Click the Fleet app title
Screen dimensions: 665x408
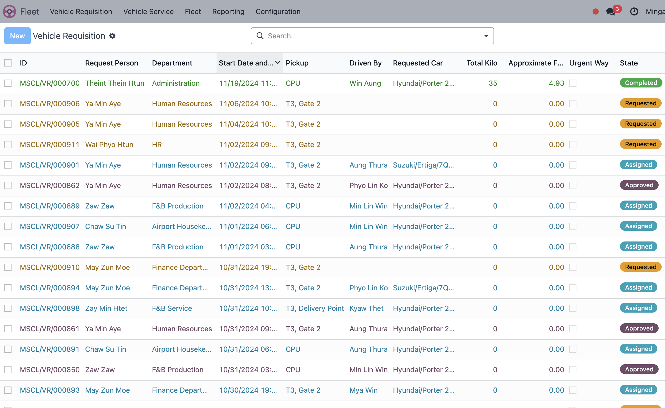coord(30,12)
